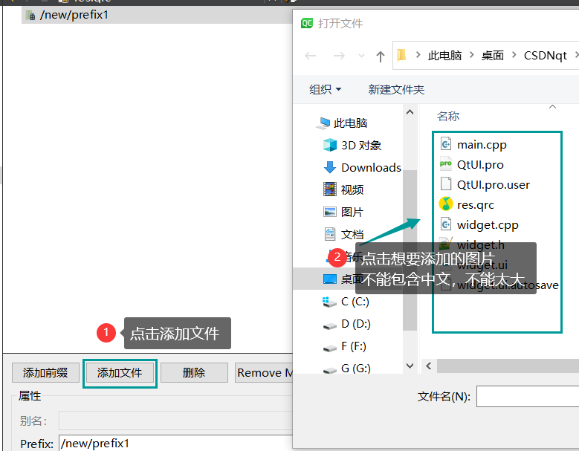Select the QtUI.pro file
This screenshot has width=579, height=451.
click(480, 165)
